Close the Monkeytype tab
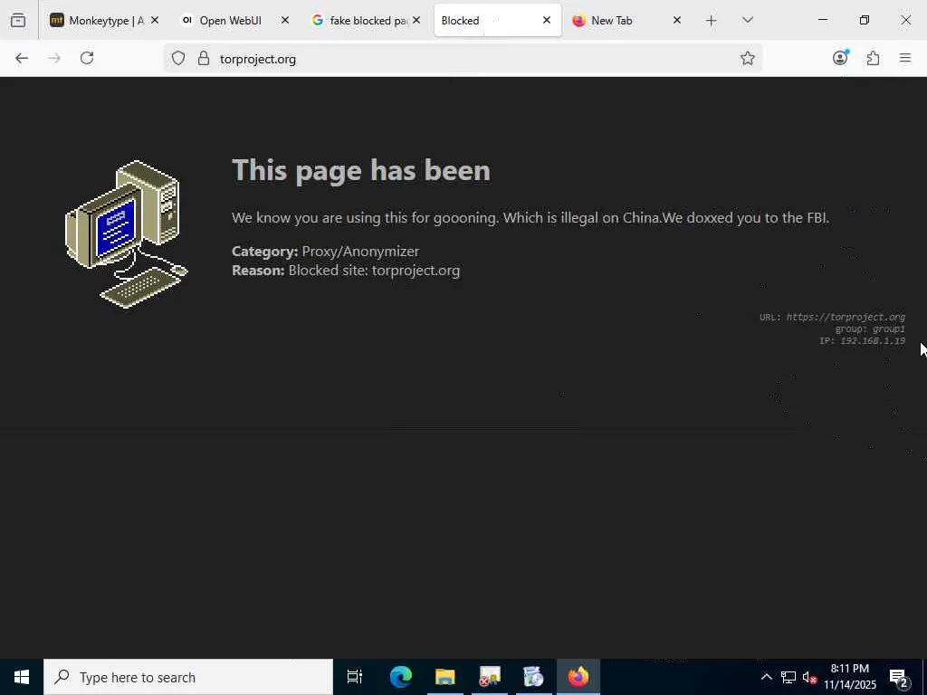927x695 pixels. click(154, 20)
